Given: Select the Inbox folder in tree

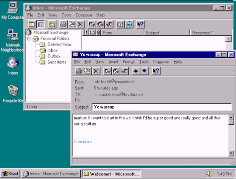Looking at the screenshot, I should [52, 50].
